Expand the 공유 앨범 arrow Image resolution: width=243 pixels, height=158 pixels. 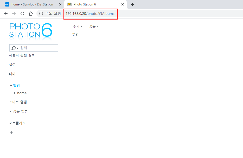[10, 111]
